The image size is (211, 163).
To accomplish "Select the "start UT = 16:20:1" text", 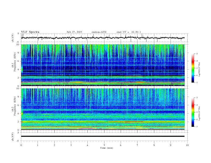I will [129, 32].
